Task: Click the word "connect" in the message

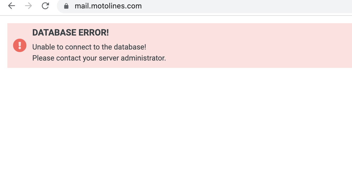Action: point(77,47)
